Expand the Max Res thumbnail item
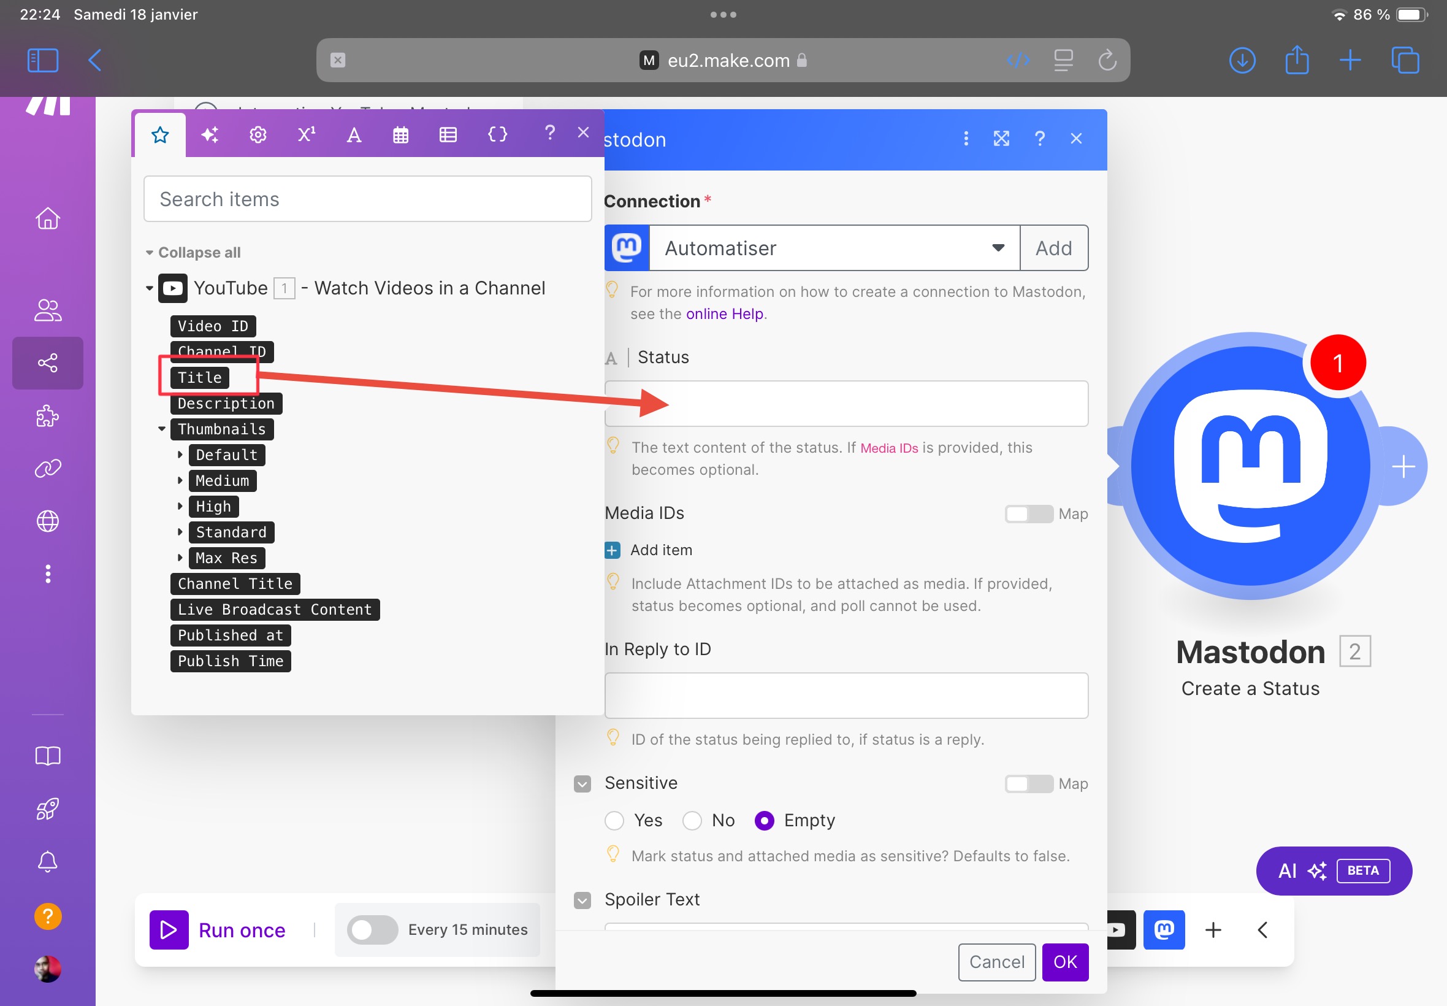This screenshot has height=1006, width=1447. coord(180,558)
